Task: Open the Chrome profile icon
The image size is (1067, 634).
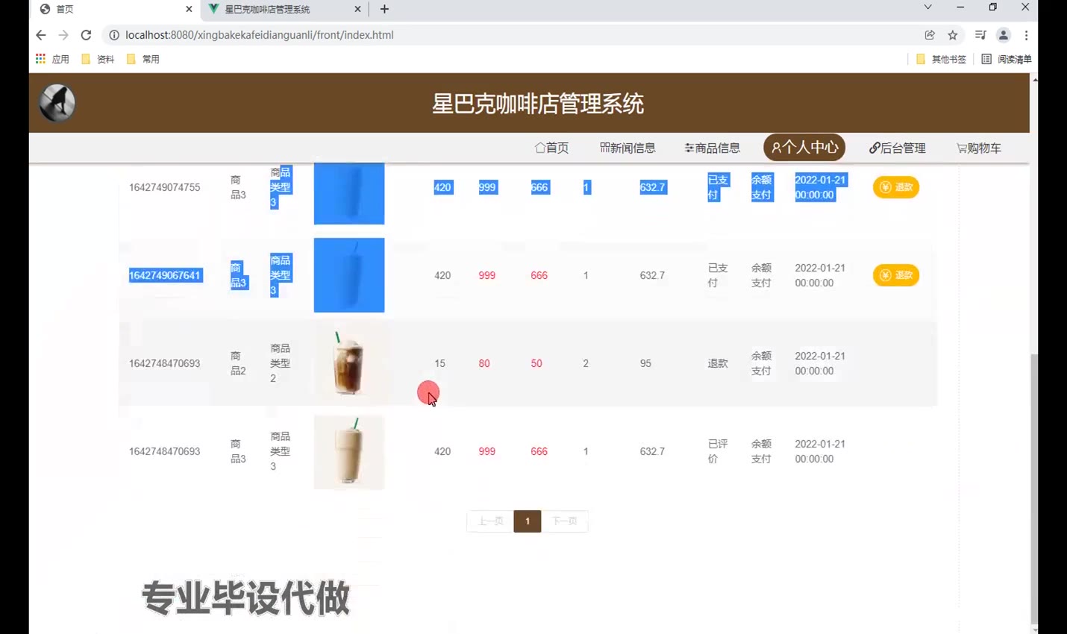Action: [1004, 35]
